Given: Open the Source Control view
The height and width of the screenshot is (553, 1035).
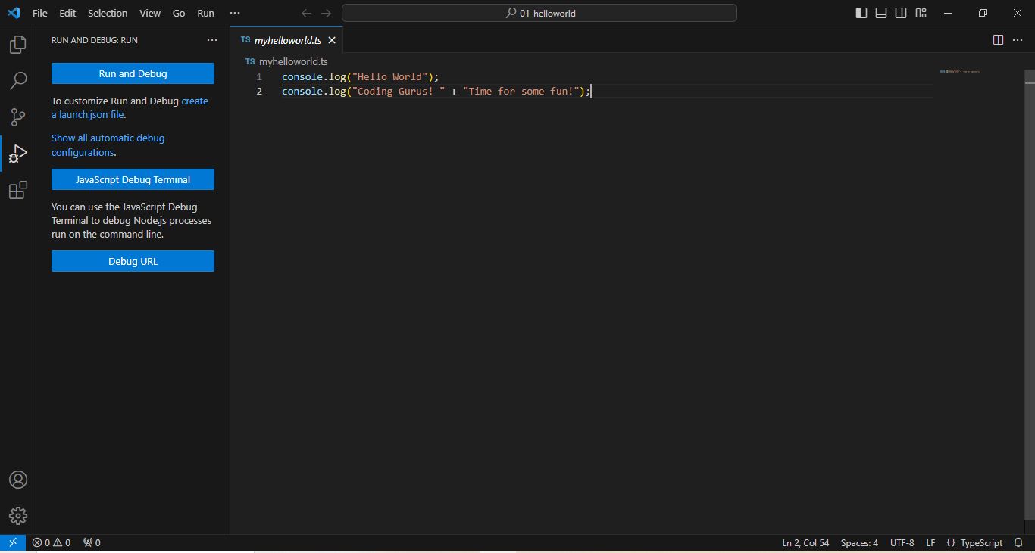Looking at the screenshot, I should 17,117.
